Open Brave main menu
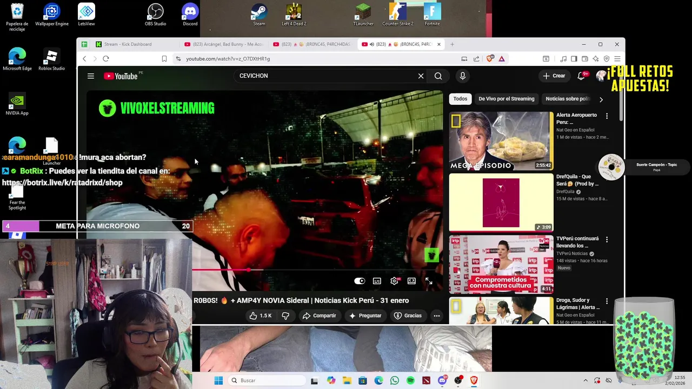The height and width of the screenshot is (389, 692). 617,59
